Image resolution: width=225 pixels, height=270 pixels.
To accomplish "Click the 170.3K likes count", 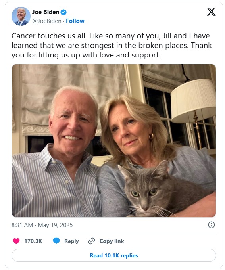I will tap(33, 241).
